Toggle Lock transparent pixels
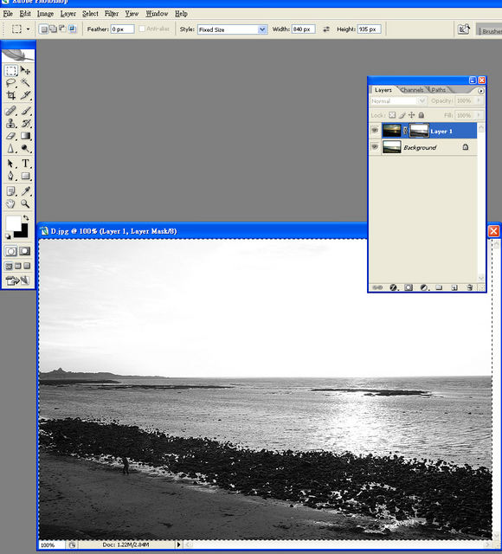Viewport: 502px width, 554px height. 392,115
